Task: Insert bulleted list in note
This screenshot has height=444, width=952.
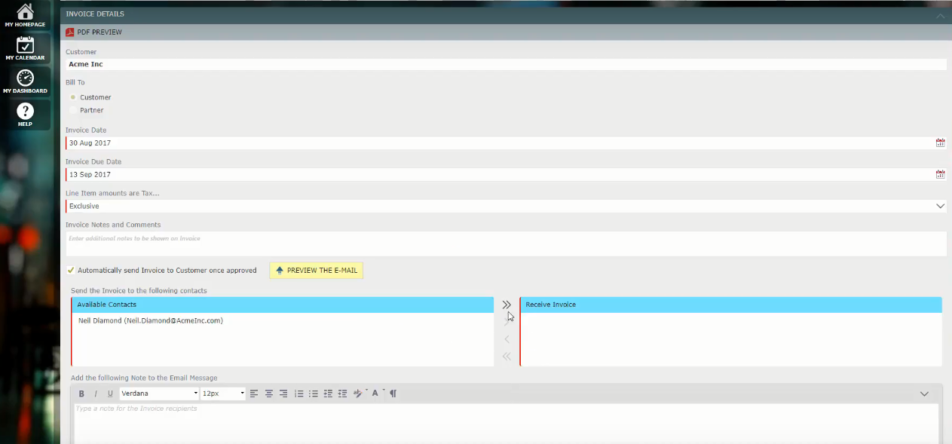Action: pyautogui.click(x=314, y=393)
